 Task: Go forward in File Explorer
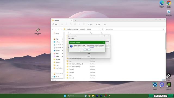[56, 29]
